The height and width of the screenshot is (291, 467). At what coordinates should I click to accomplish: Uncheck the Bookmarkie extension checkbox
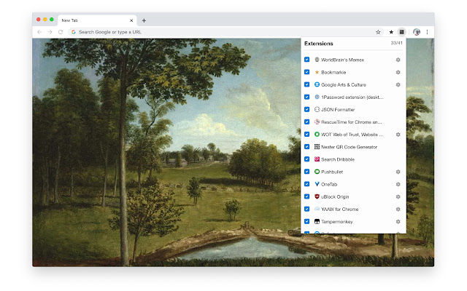[306, 72]
